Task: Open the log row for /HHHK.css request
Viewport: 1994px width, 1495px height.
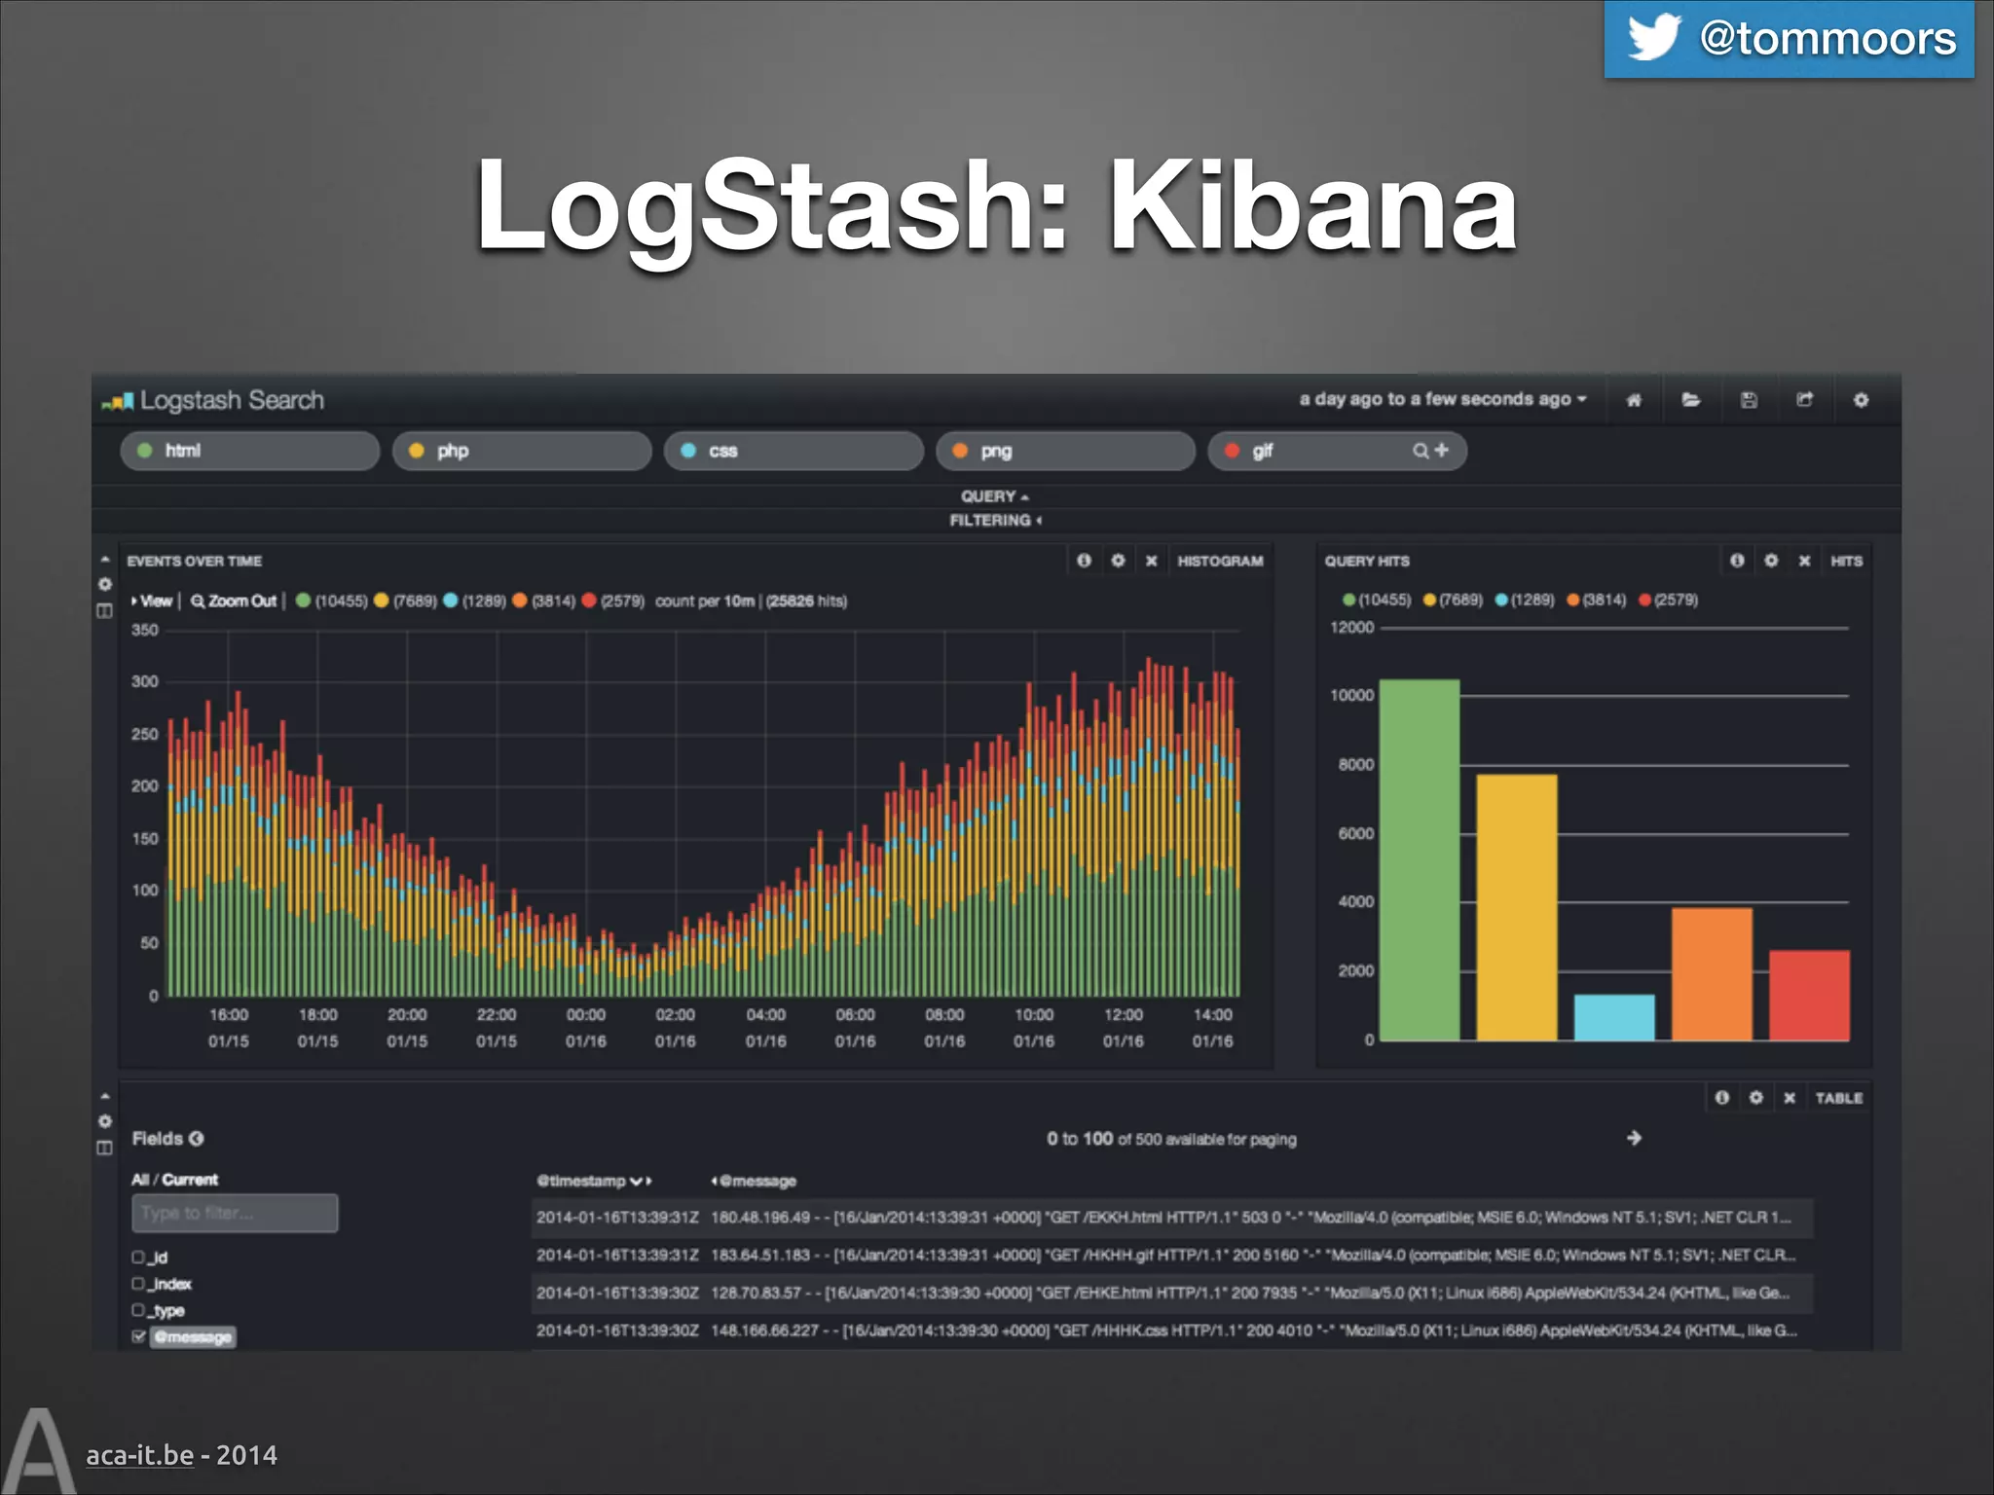Action: (x=1172, y=1331)
